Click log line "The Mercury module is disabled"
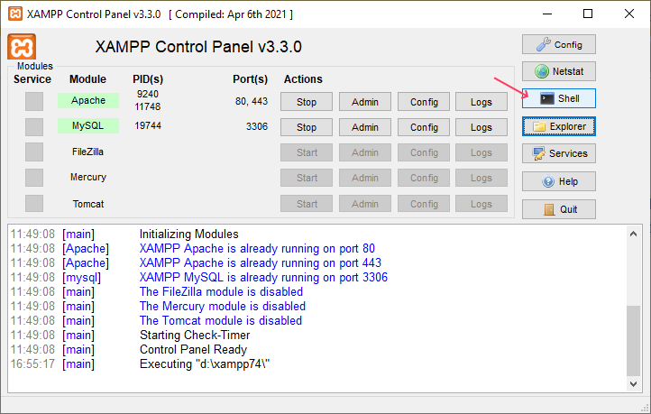 [223, 307]
